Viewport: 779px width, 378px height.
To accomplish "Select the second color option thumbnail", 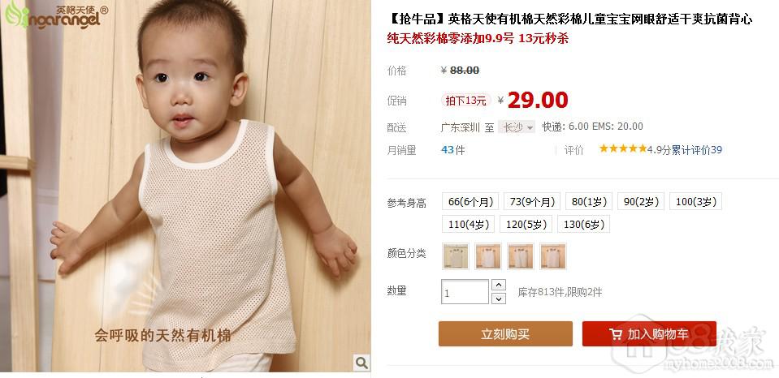I will pos(488,256).
